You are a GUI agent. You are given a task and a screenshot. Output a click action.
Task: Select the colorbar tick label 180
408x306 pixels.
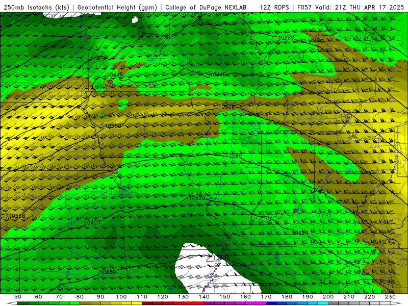(287, 297)
